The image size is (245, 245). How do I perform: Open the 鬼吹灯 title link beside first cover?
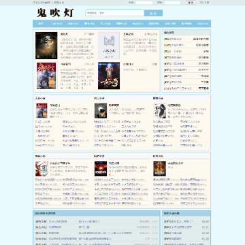click(x=64, y=34)
